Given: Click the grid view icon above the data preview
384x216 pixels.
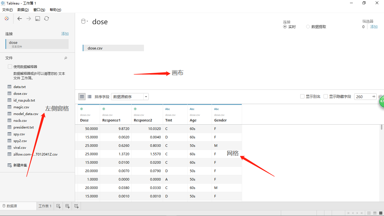Looking at the screenshot, I should tap(82, 96).
